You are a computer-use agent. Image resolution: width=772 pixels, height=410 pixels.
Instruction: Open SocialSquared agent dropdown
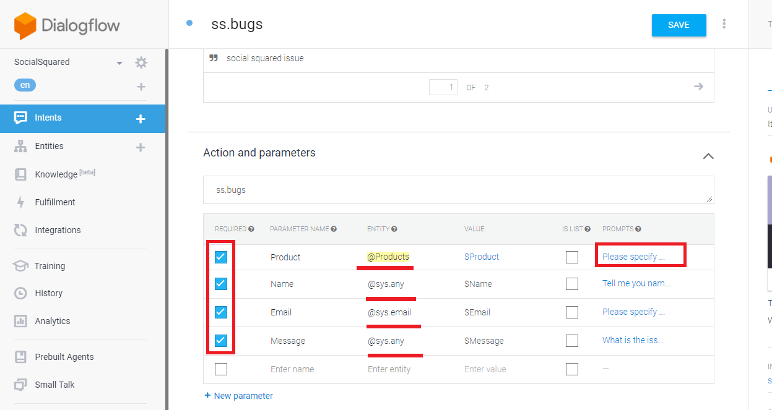pos(119,63)
